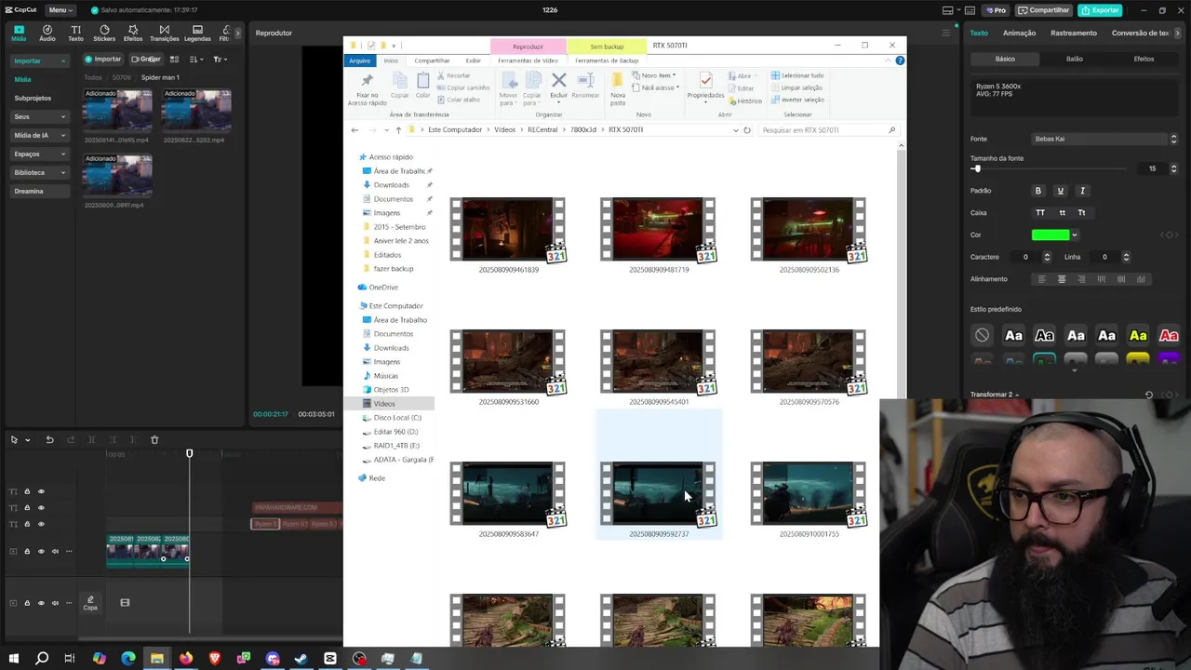Switch to Balão sub-tab
The height and width of the screenshot is (670, 1191).
coord(1075,59)
